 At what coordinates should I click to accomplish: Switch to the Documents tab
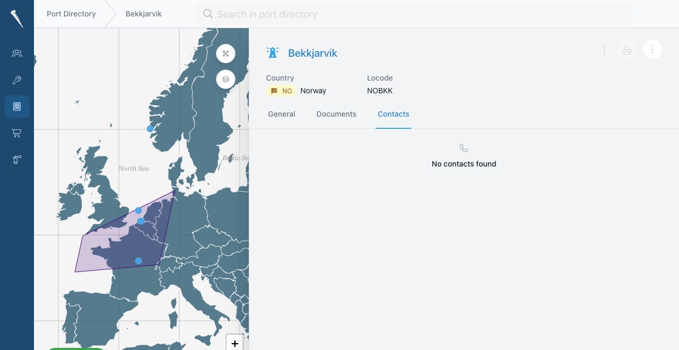pos(336,114)
